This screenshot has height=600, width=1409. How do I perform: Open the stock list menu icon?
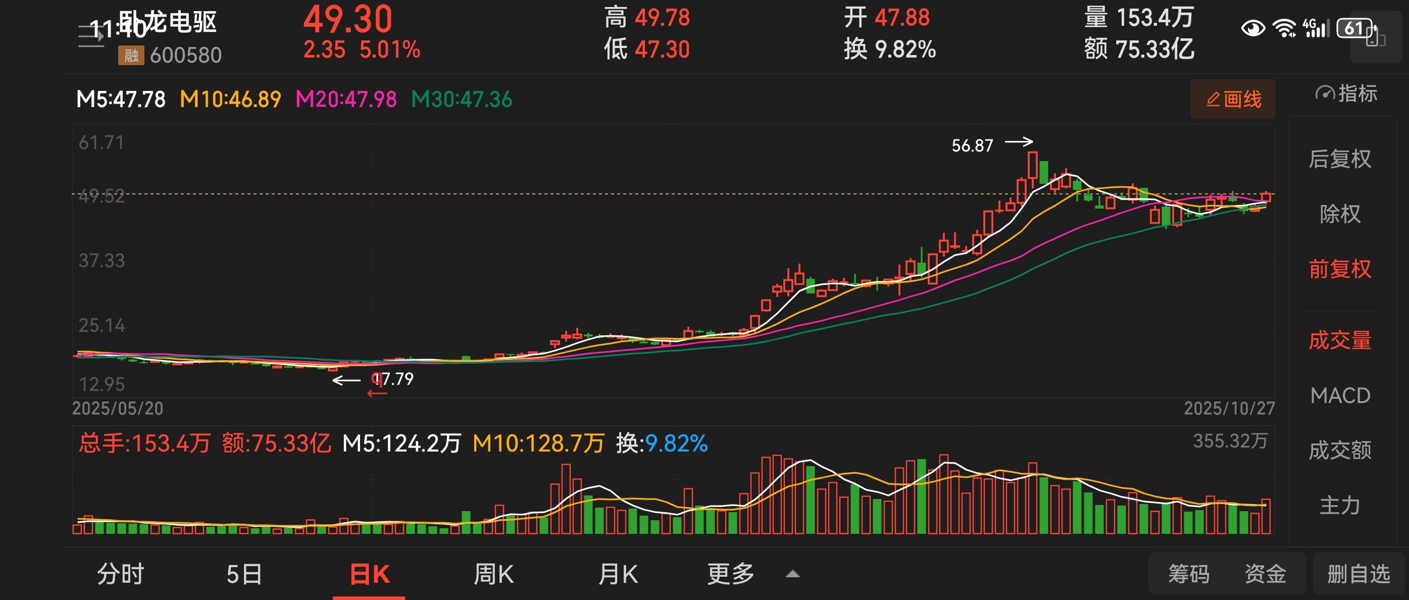(x=90, y=36)
